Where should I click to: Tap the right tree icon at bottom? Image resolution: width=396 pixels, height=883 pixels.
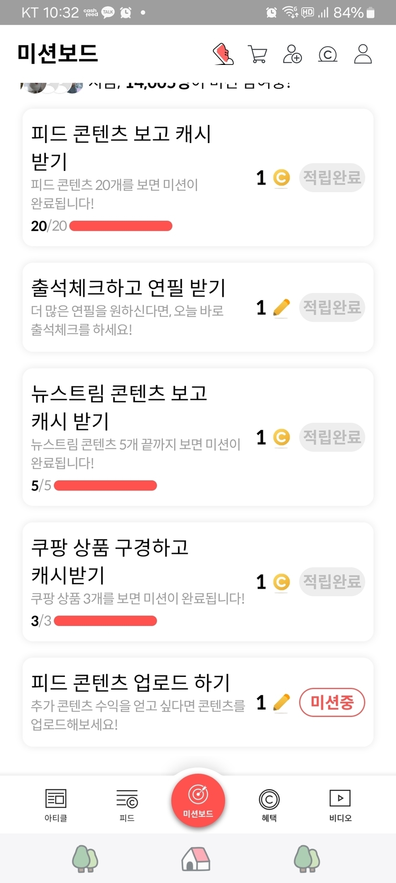tap(307, 858)
